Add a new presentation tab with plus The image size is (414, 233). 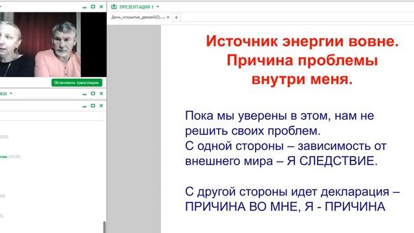click(x=177, y=17)
